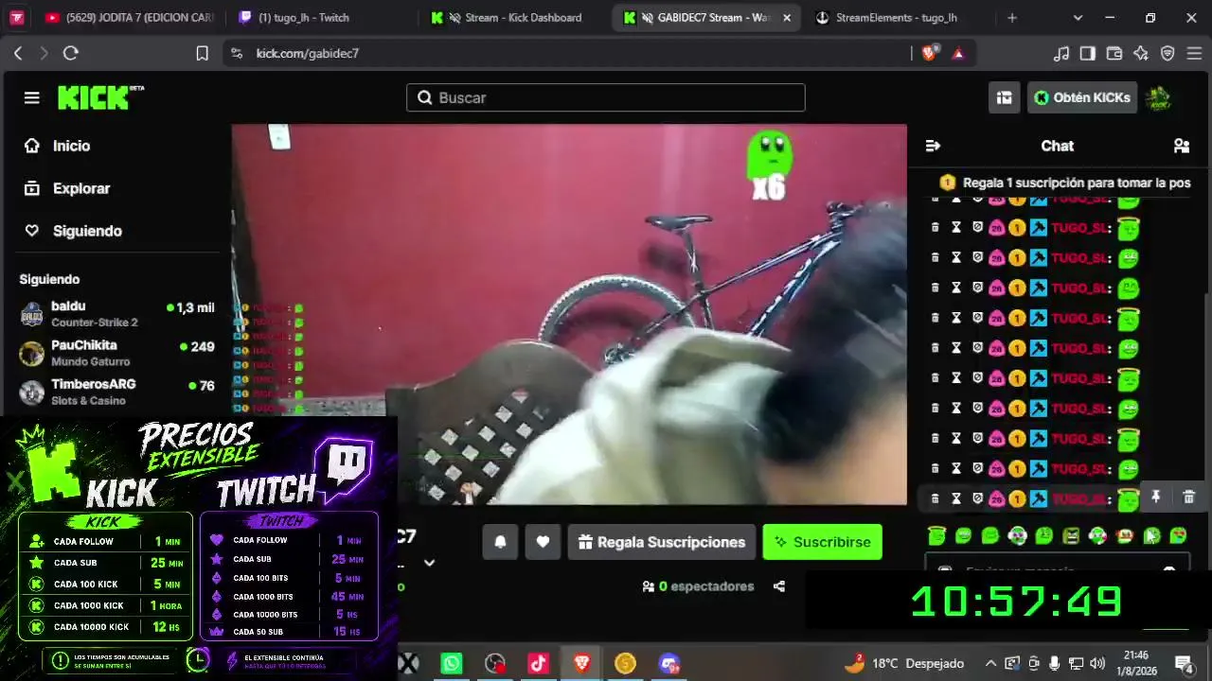
Task: Open baldu's Counter-Strike 2 channel
Action: [x=117, y=314]
